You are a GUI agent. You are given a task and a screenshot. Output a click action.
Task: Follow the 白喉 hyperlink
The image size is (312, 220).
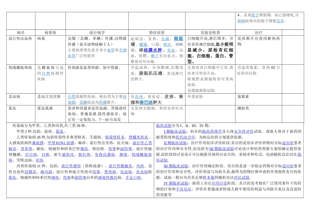click(45, 154)
